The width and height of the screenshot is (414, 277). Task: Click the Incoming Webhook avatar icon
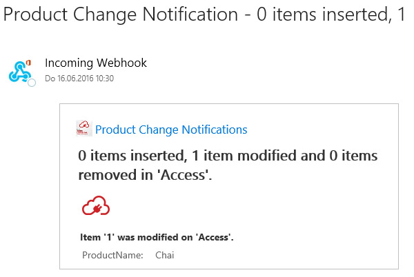point(19,70)
